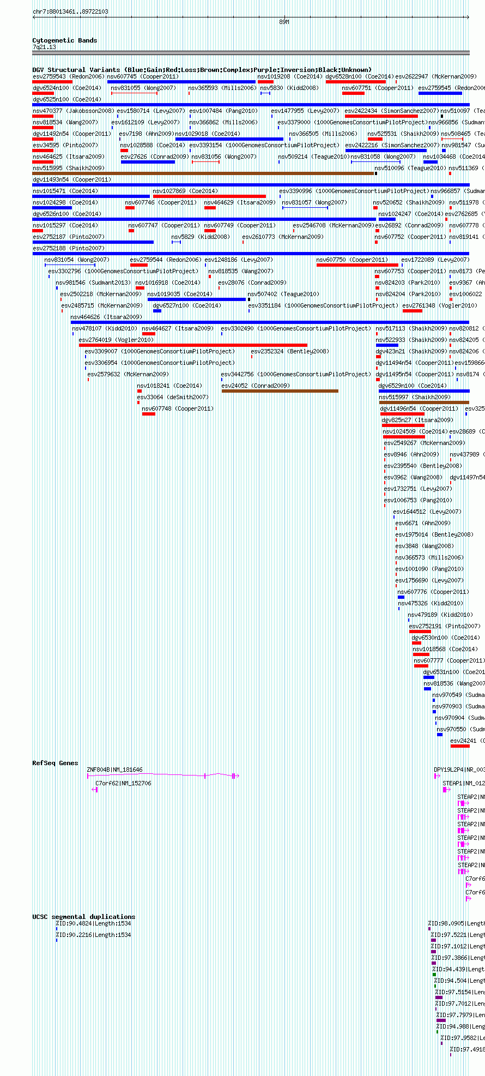
Task: Open esv2422434 (SimonSanchez2007) variant
Action: (x=392, y=111)
